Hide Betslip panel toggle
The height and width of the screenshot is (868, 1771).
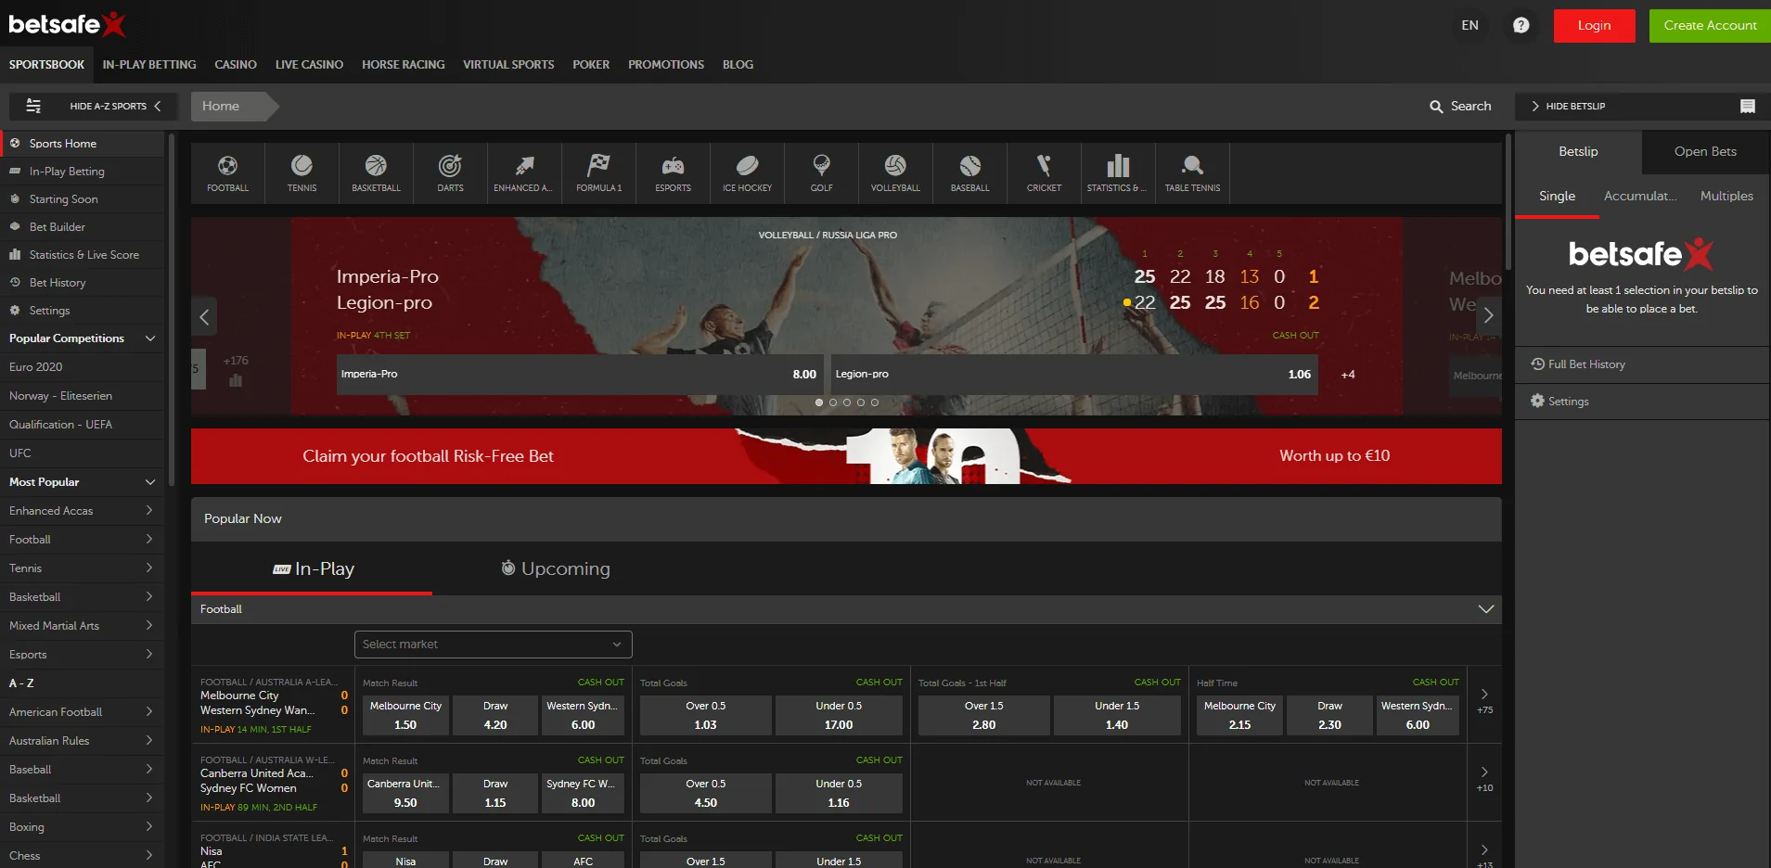pos(1568,106)
